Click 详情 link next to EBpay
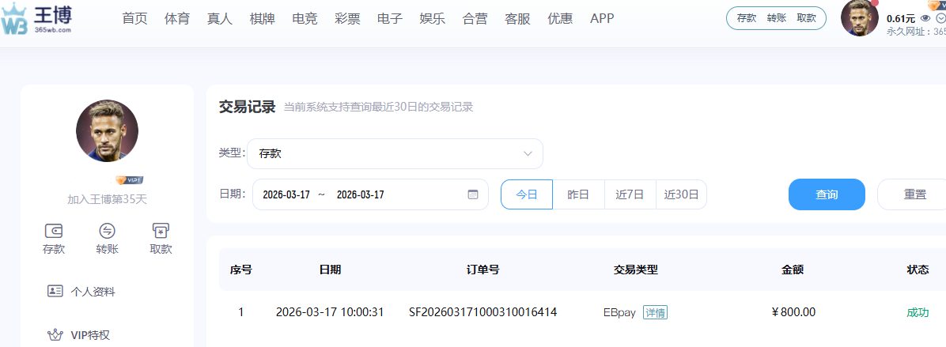Viewport: 946px width, 347px height. click(x=655, y=312)
